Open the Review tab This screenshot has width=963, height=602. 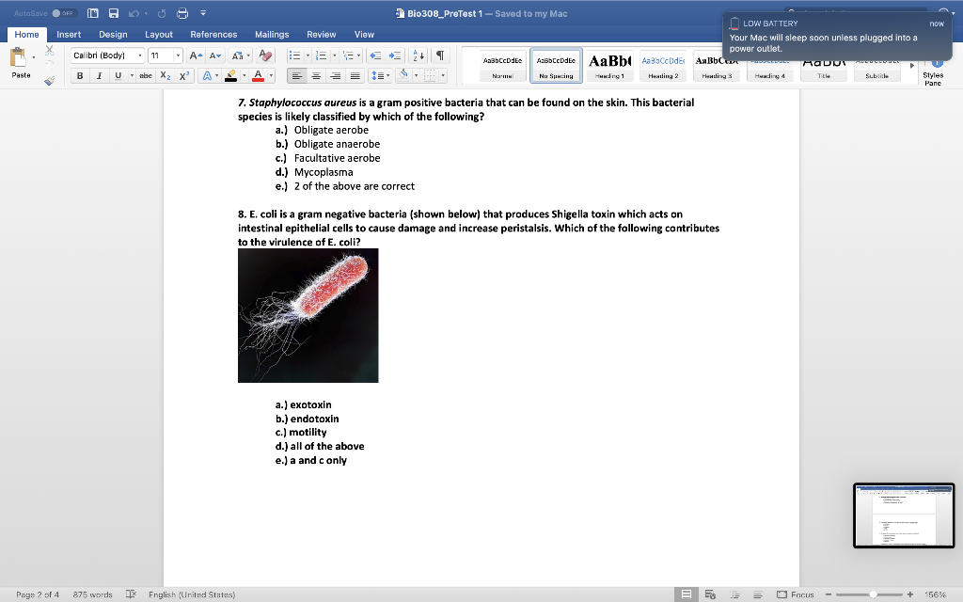322,35
